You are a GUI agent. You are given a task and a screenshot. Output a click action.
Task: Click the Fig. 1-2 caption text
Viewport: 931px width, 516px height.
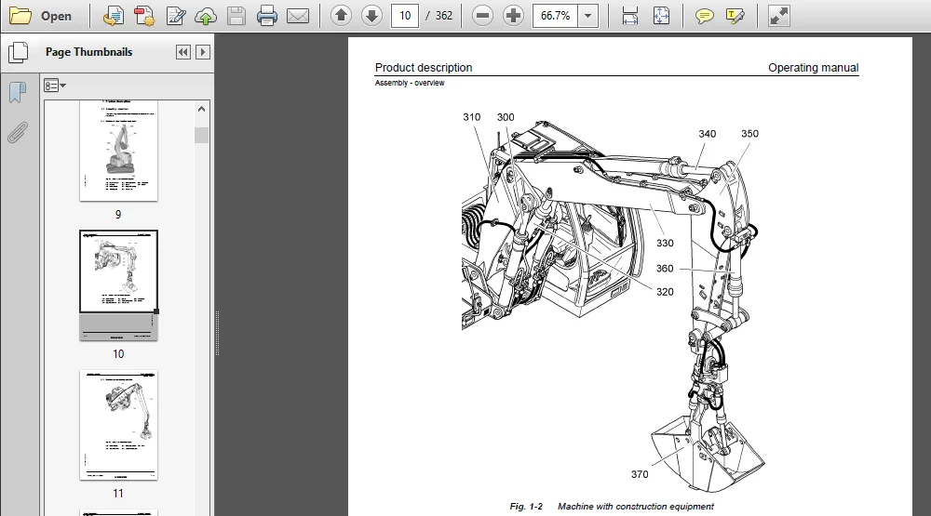(x=612, y=507)
